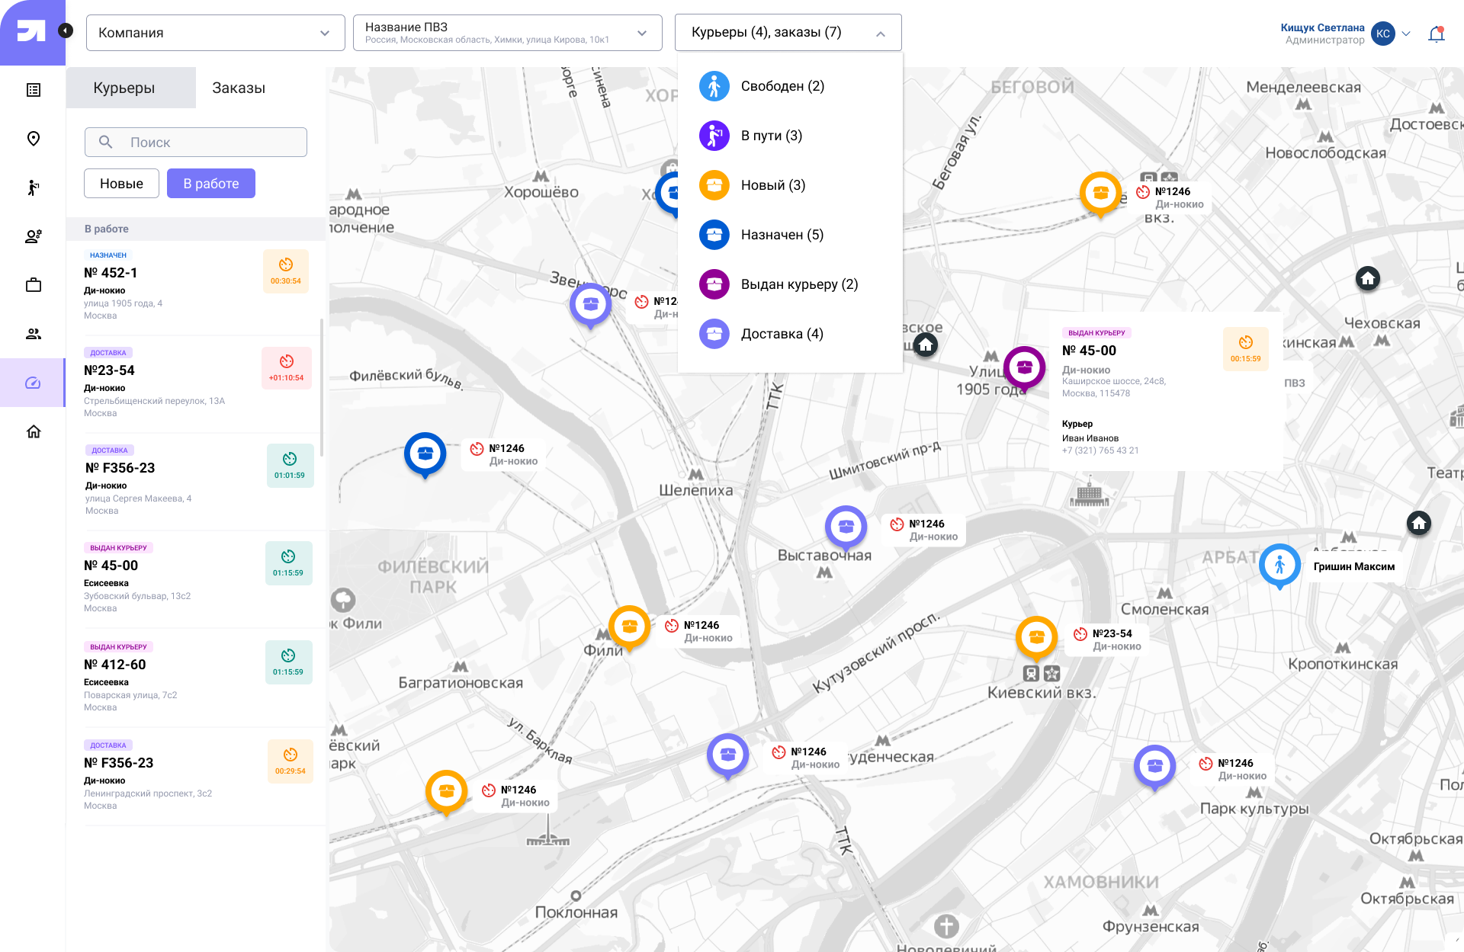
Task: Toggle the Свободен (2) filter option
Action: pos(782,86)
